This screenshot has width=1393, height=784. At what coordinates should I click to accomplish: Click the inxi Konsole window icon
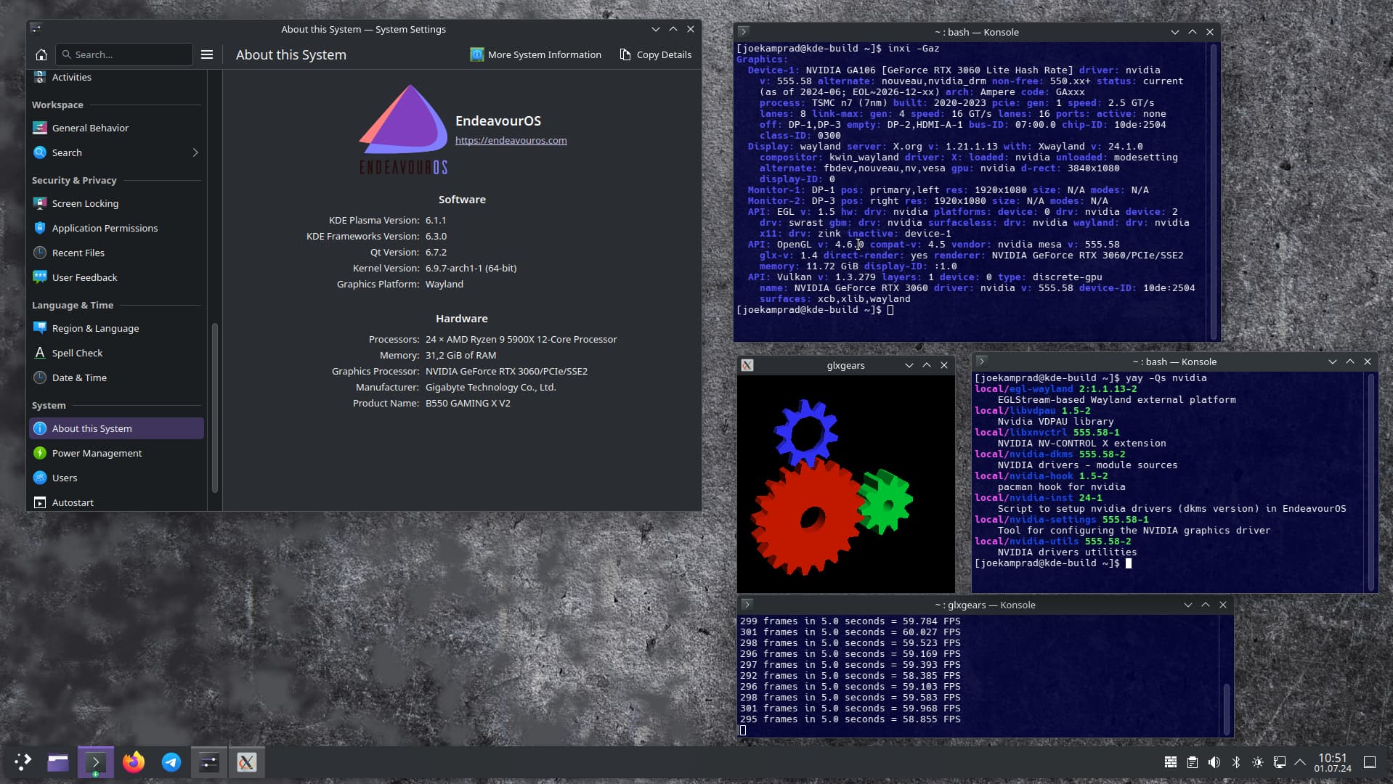(743, 32)
